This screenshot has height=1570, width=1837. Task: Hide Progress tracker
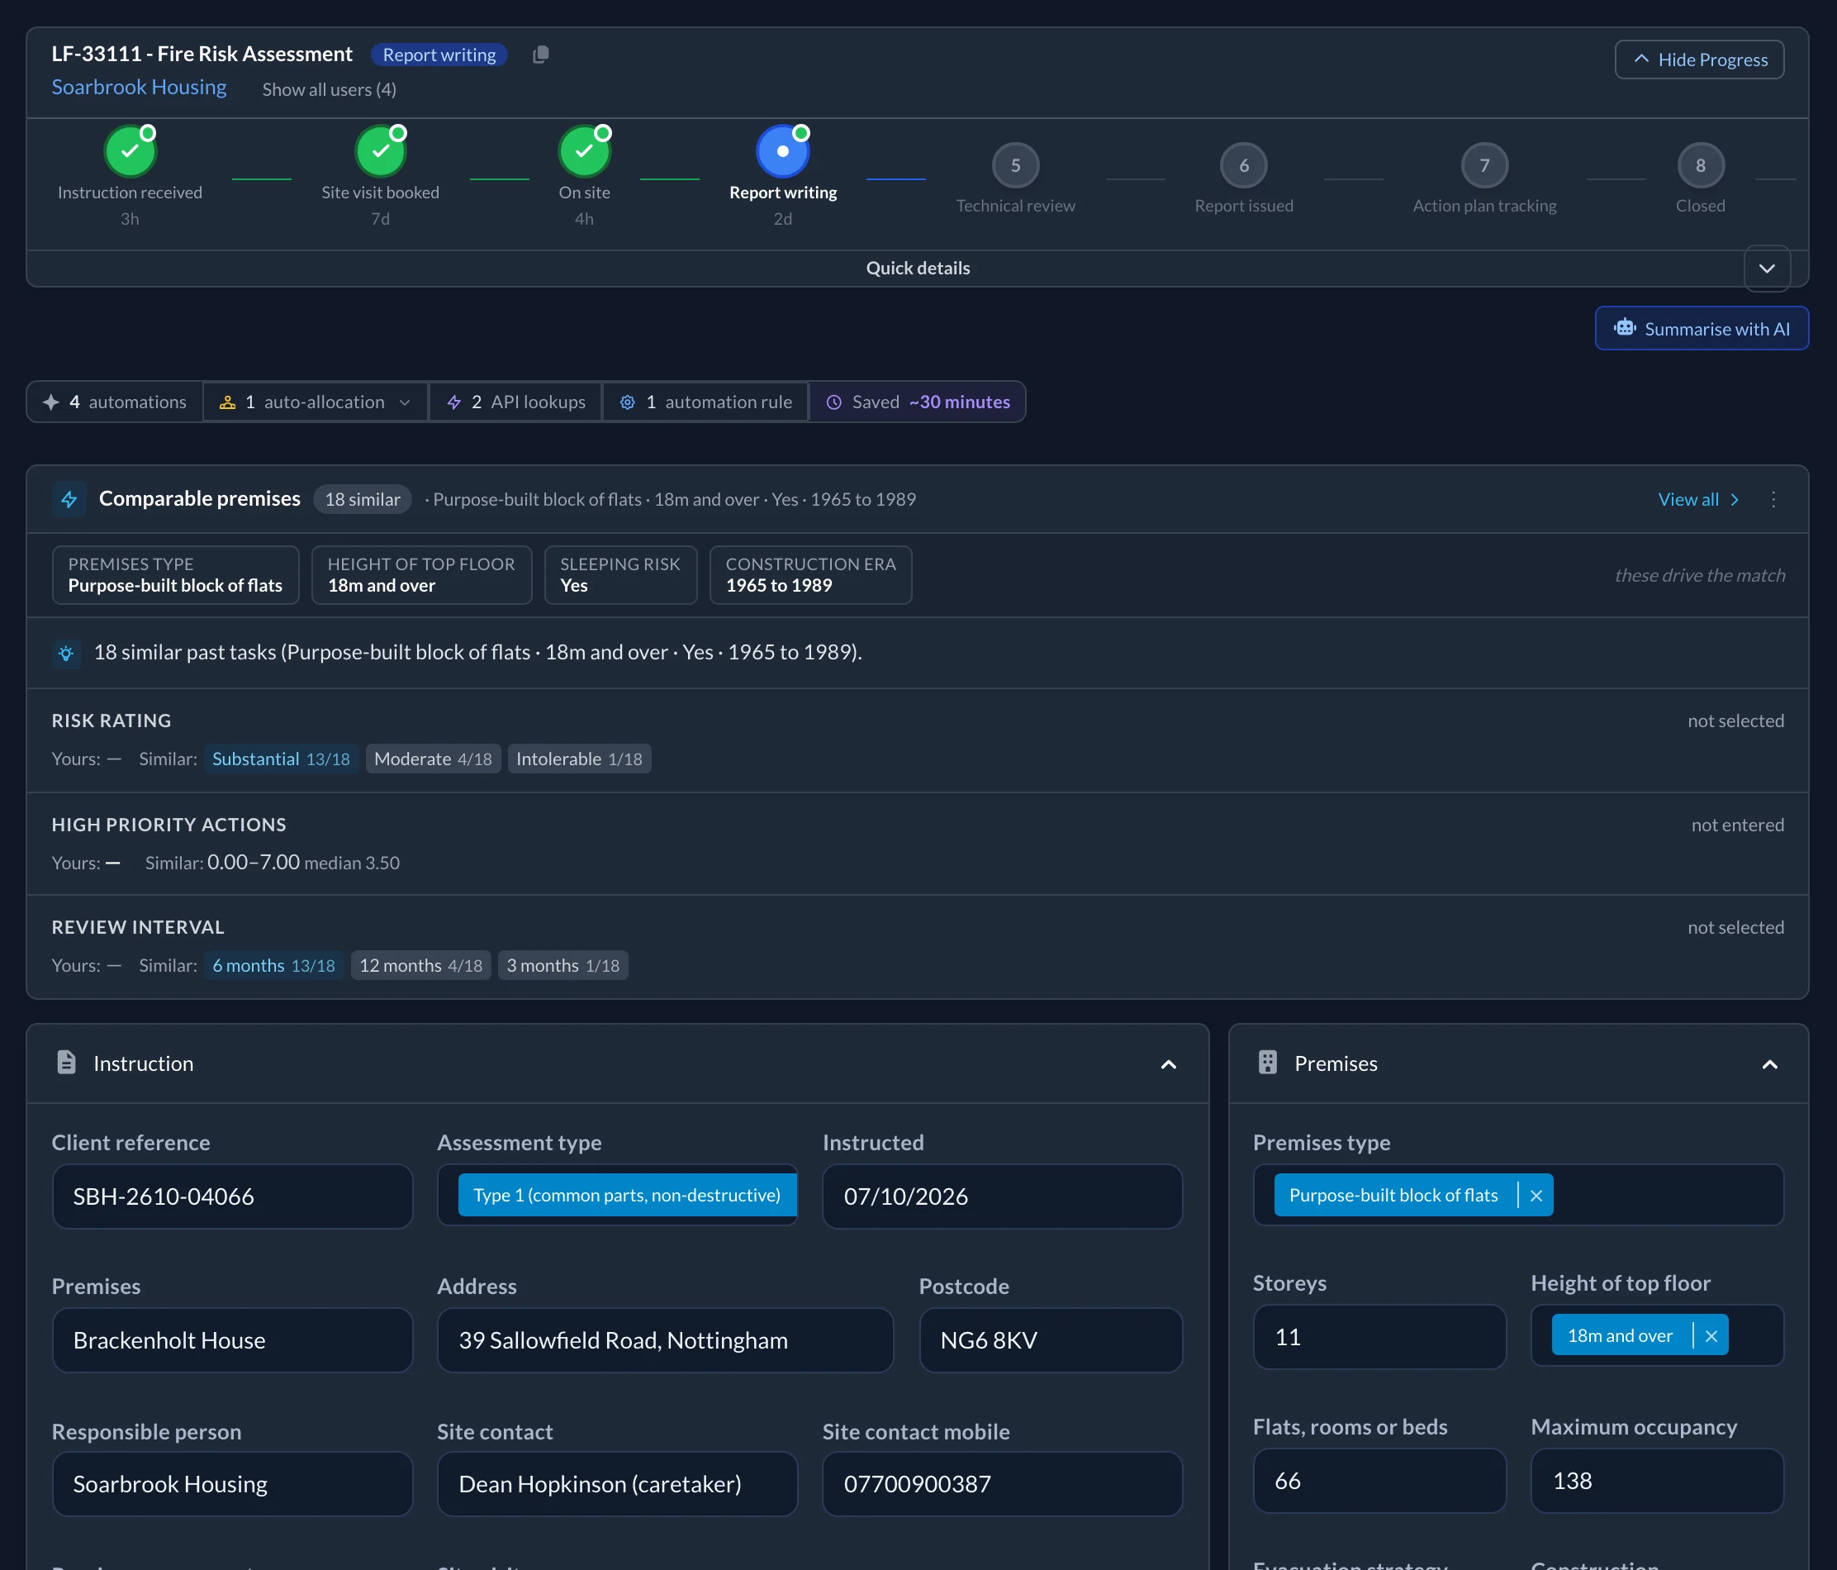[x=1700, y=59]
